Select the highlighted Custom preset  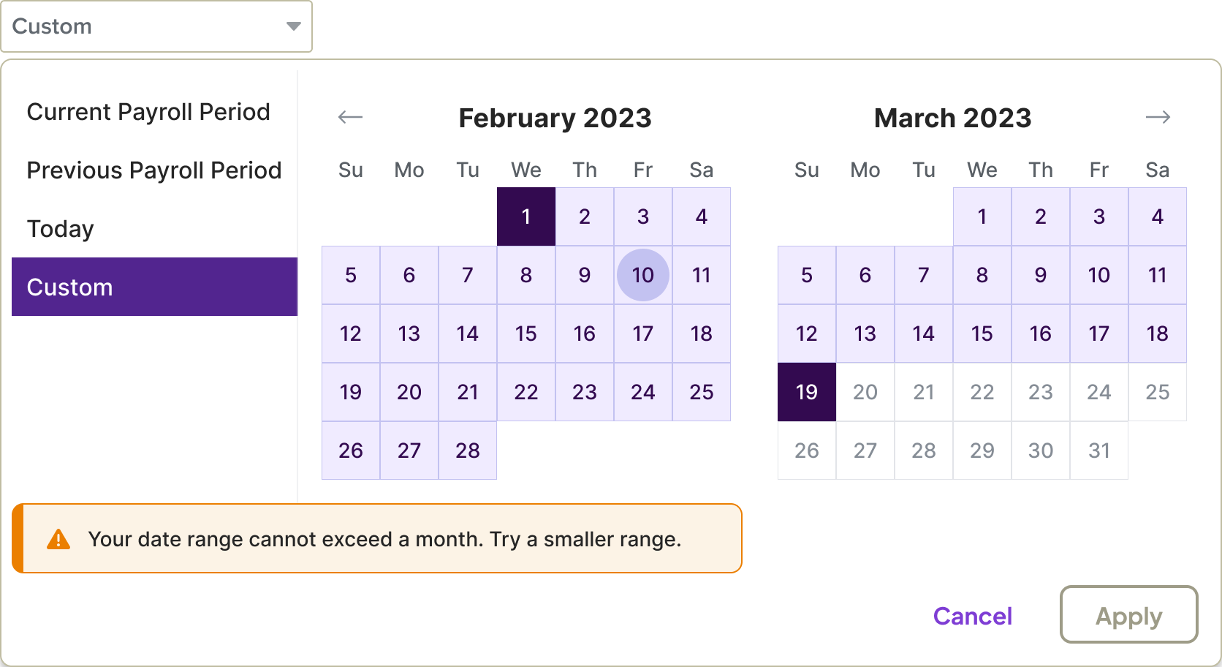[x=154, y=287]
